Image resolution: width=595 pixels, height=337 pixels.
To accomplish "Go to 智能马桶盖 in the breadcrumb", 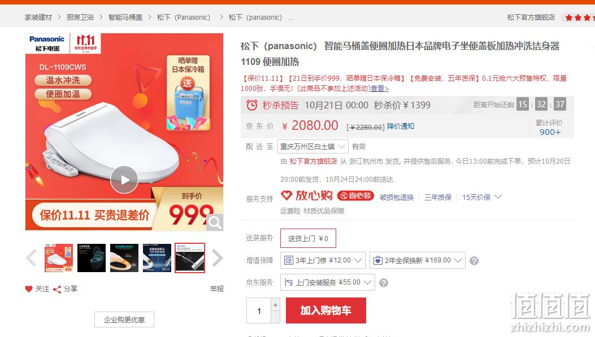I will pyautogui.click(x=125, y=17).
